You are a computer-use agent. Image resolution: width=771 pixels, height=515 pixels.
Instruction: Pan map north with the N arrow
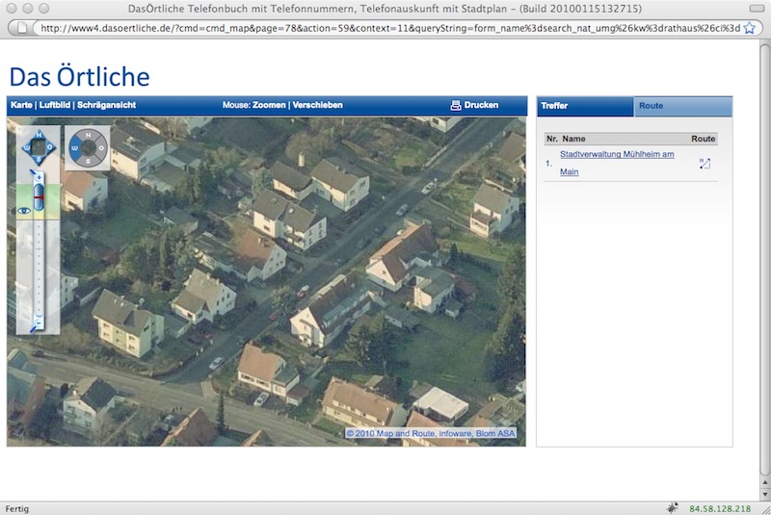39,135
